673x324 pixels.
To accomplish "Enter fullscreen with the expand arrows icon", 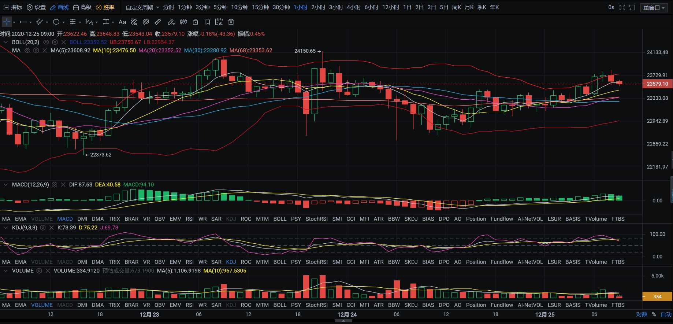I will coord(622,7).
